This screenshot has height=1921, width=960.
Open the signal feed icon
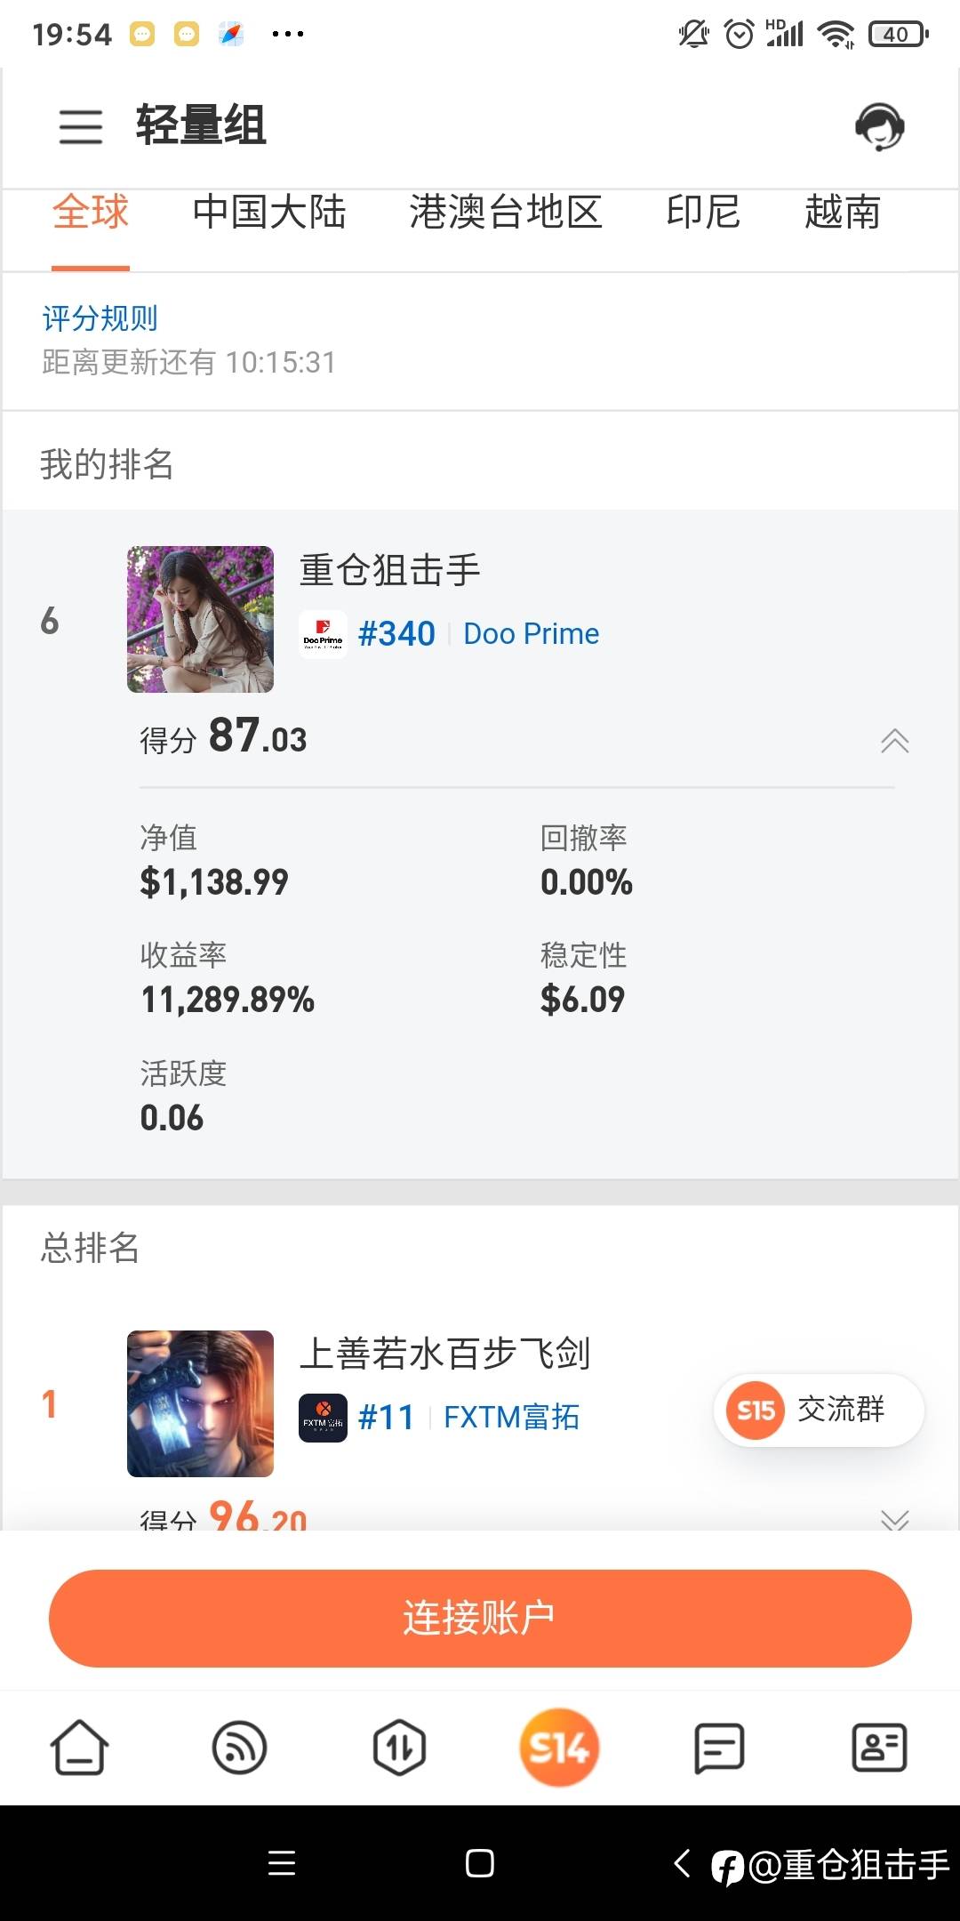coord(239,1748)
